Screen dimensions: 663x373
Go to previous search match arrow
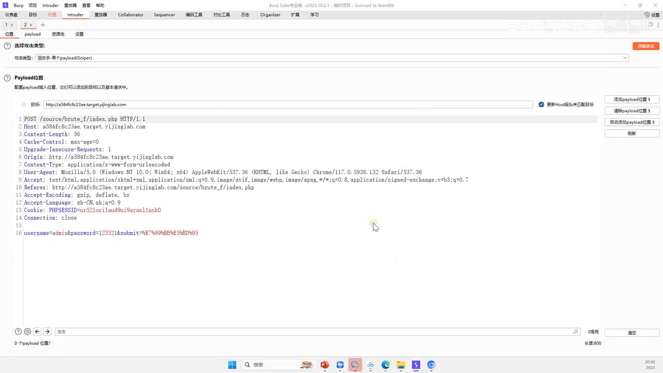[x=37, y=332]
